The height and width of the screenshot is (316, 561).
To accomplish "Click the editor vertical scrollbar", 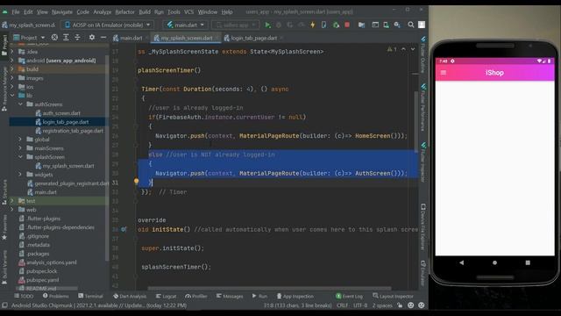I will pos(415,122).
